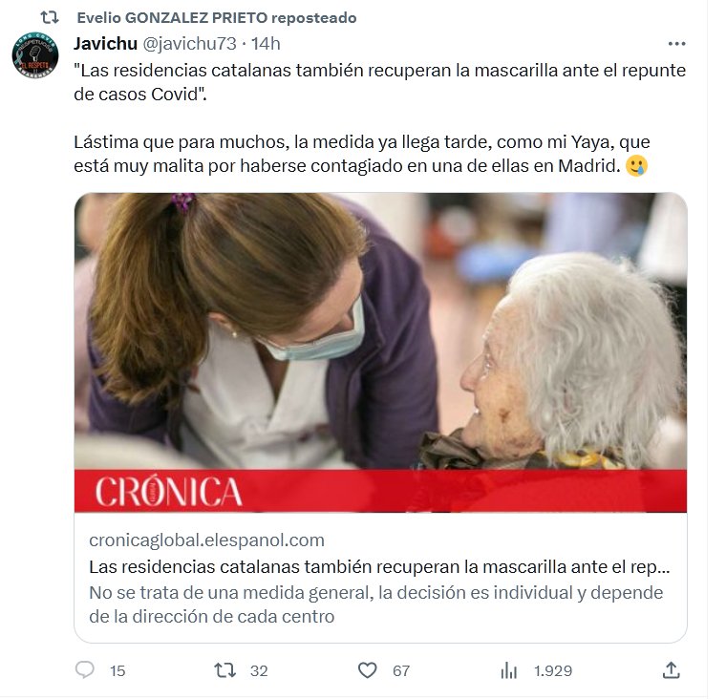Click the CRÓNICA red banner logo
Image resolution: width=726 pixels, height=699 pixels.
click(x=168, y=491)
